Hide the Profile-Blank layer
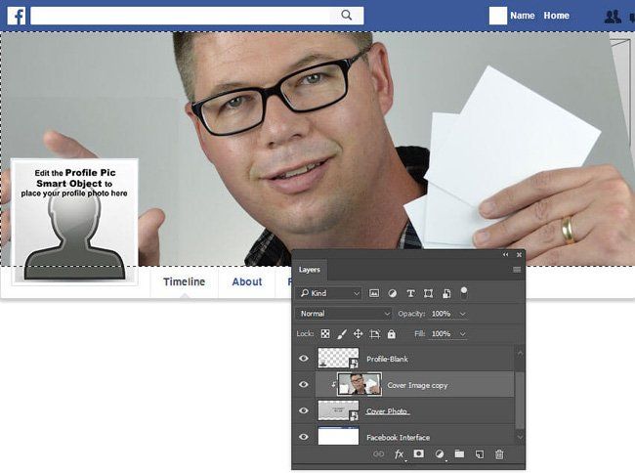 point(303,360)
